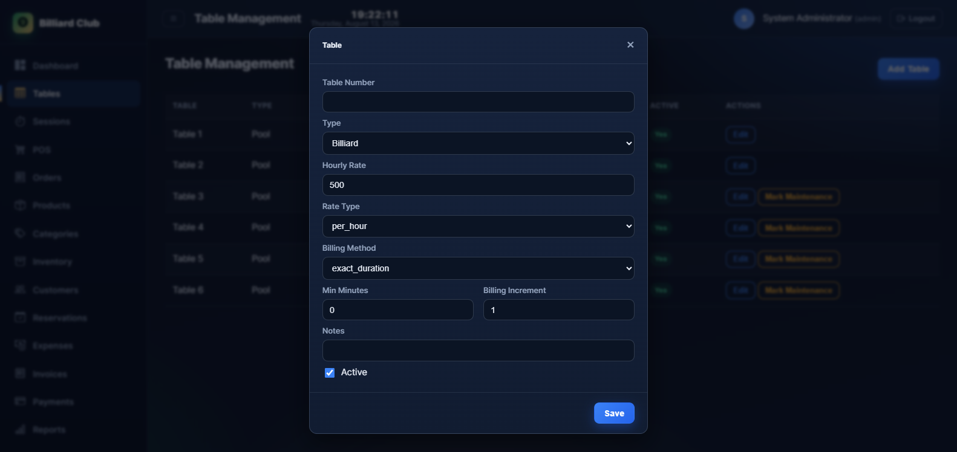Click the system administrator avatar icon
957x452 pixels.
click(x=744, y=19)
